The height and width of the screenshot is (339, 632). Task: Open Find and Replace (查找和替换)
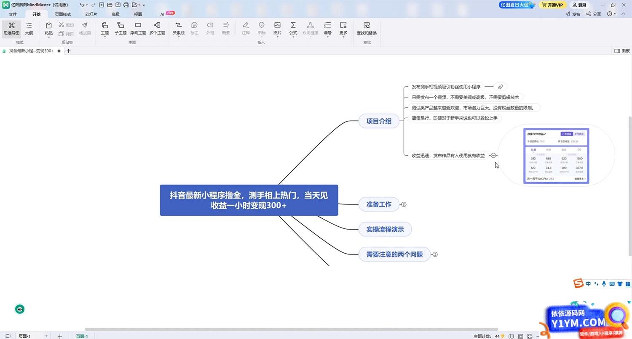click(367, 29)
